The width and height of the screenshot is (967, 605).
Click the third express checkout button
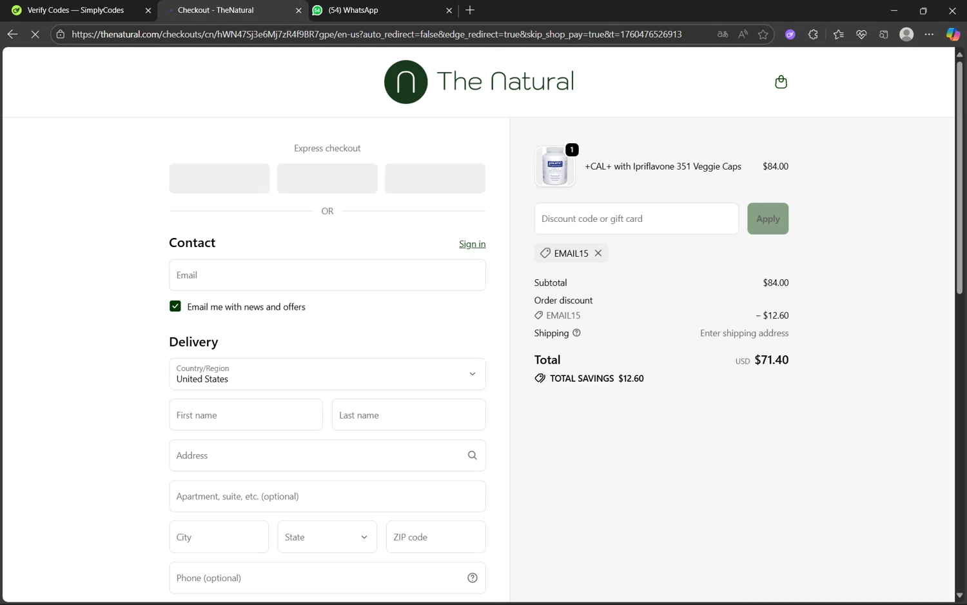435,179
